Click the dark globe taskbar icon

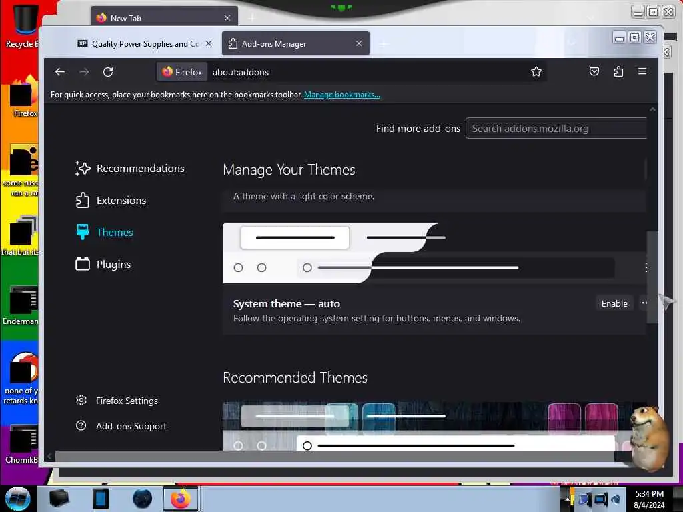[143, 499]
